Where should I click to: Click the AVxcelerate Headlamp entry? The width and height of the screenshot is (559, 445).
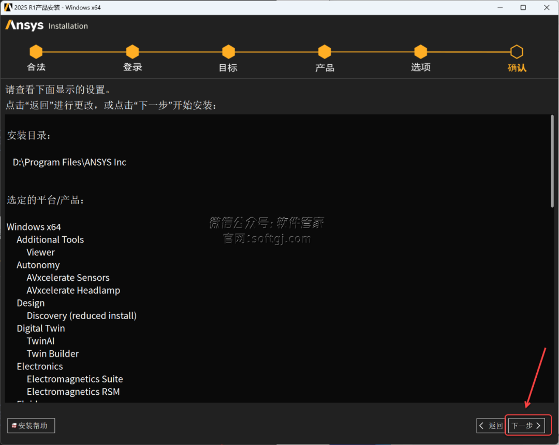73,291
